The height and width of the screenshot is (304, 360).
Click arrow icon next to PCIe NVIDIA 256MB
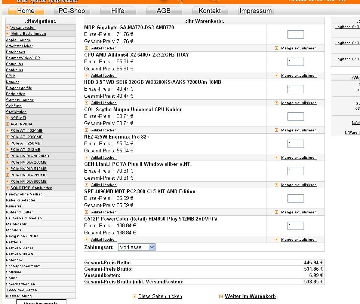[x=8, y=162]
